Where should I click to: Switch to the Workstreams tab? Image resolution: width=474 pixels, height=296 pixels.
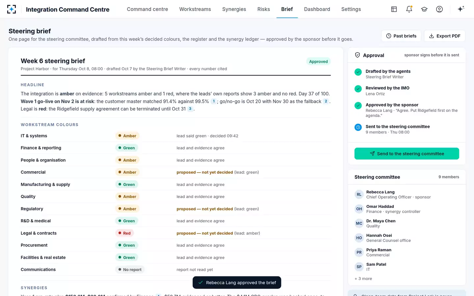(195, 9)
